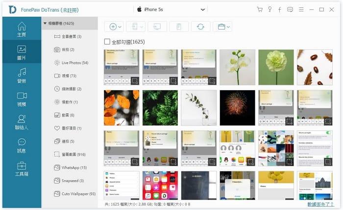Select the green carnation flower photo
The width and height of the screenshot is (343, 210).
(276, 67)
